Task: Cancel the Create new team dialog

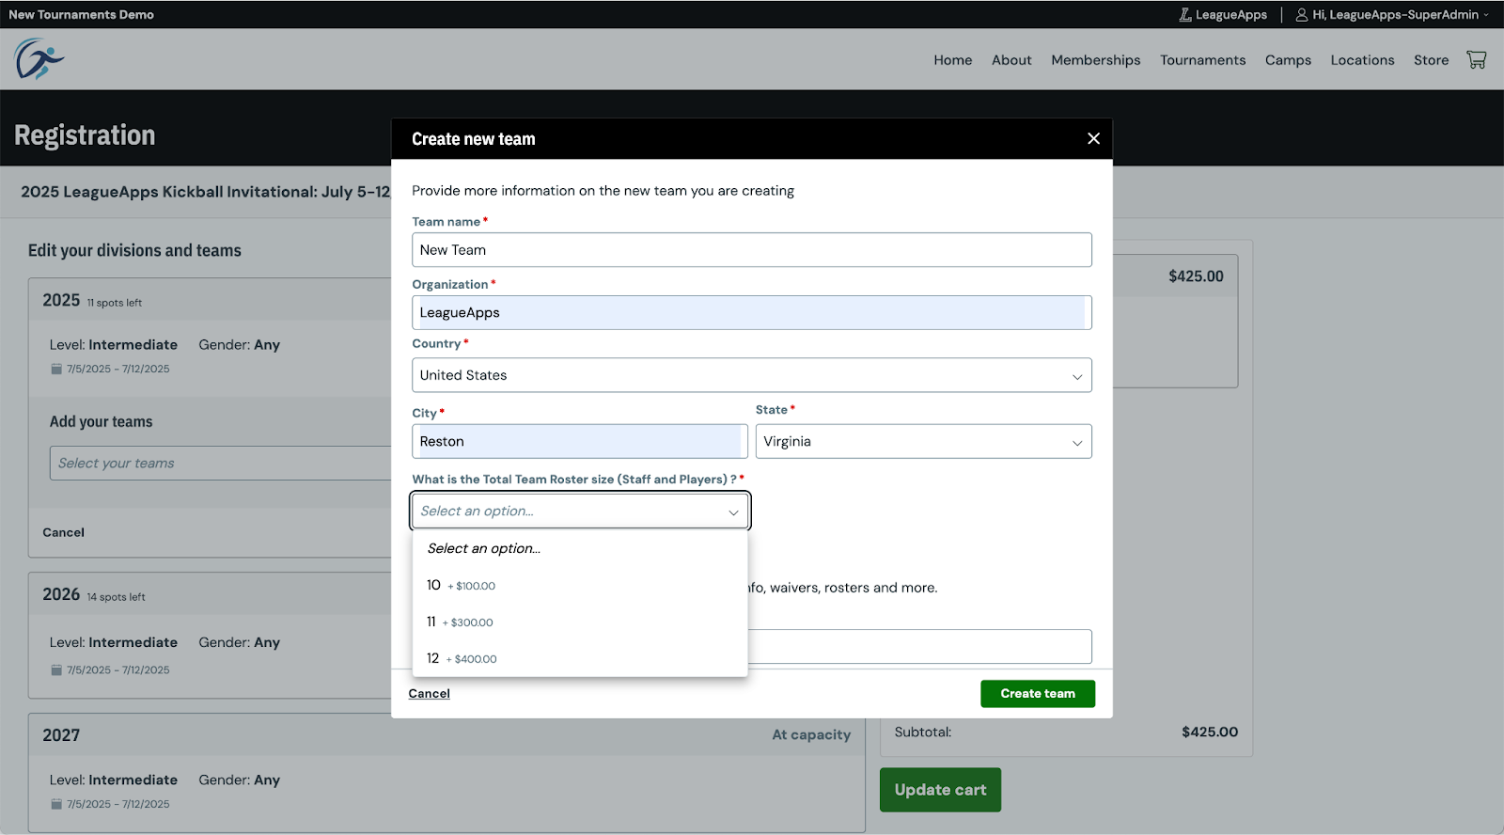Action: click(429, 694)
